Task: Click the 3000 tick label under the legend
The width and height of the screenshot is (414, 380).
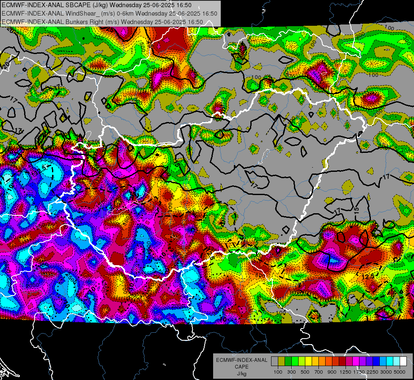Action: (x=386, y=372)
